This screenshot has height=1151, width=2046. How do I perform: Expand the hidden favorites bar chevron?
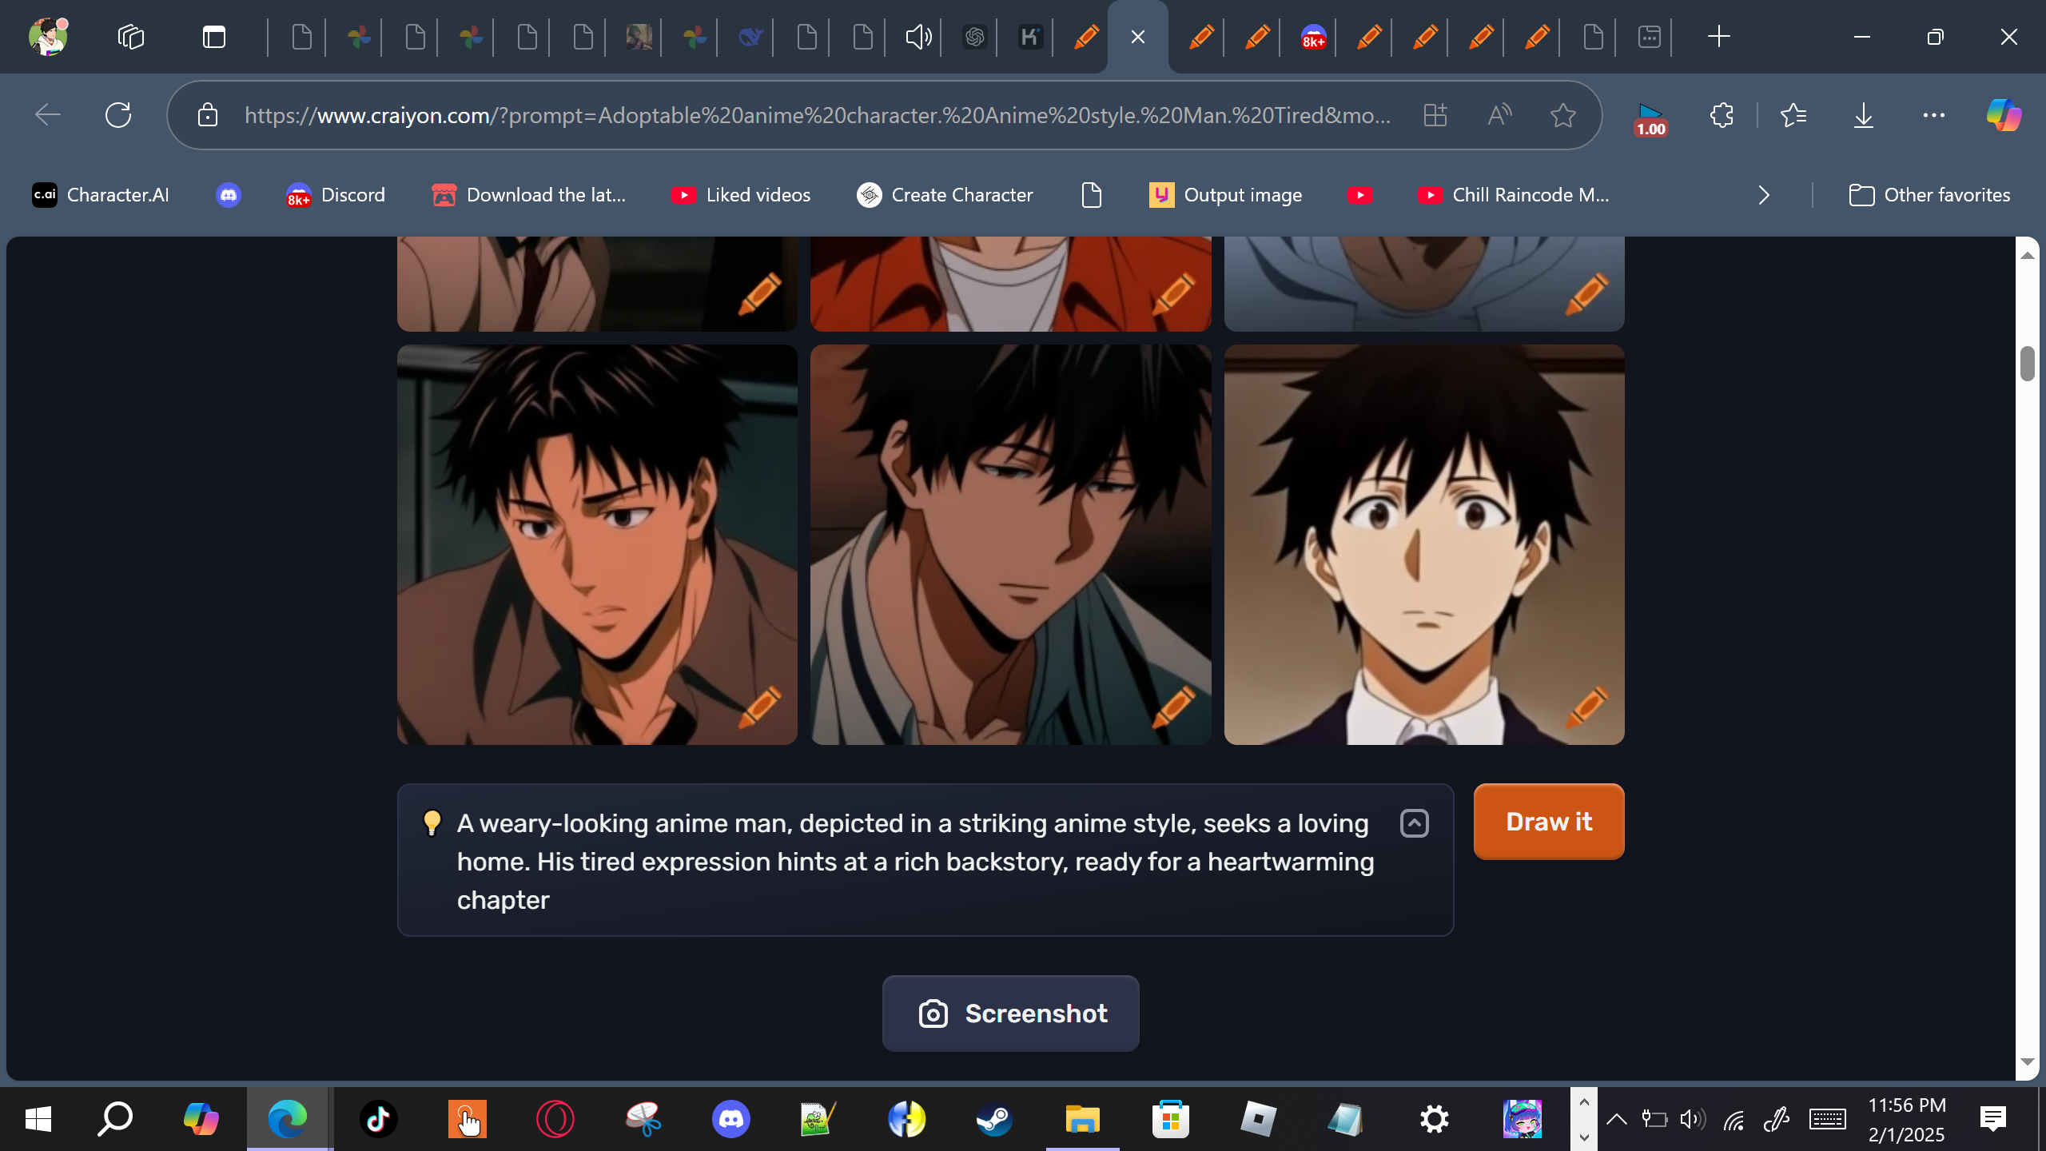(1764, 195)
